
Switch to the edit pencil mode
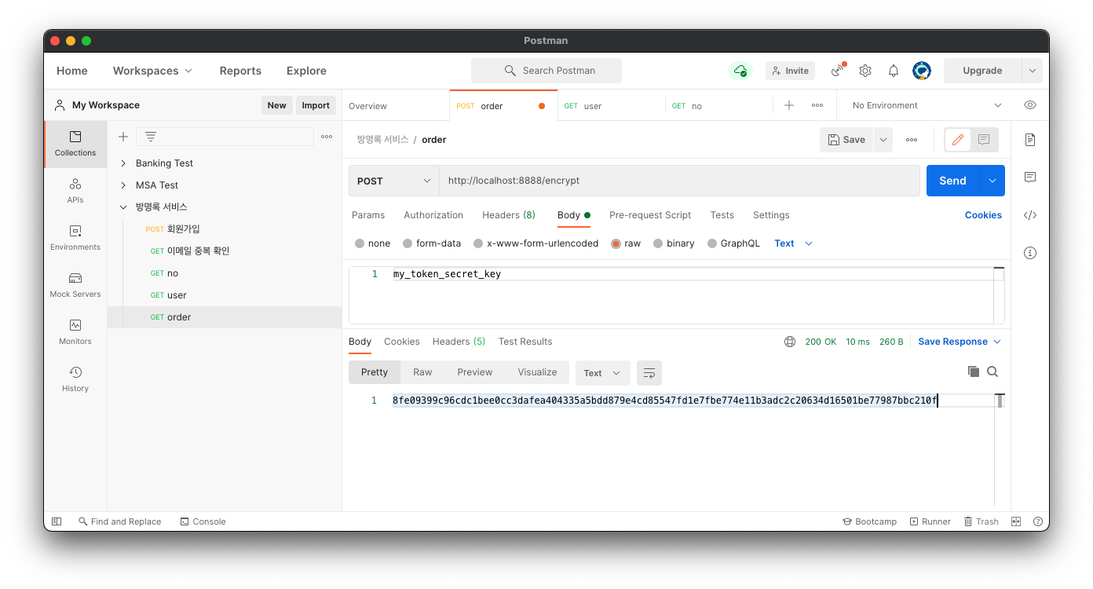958,140
